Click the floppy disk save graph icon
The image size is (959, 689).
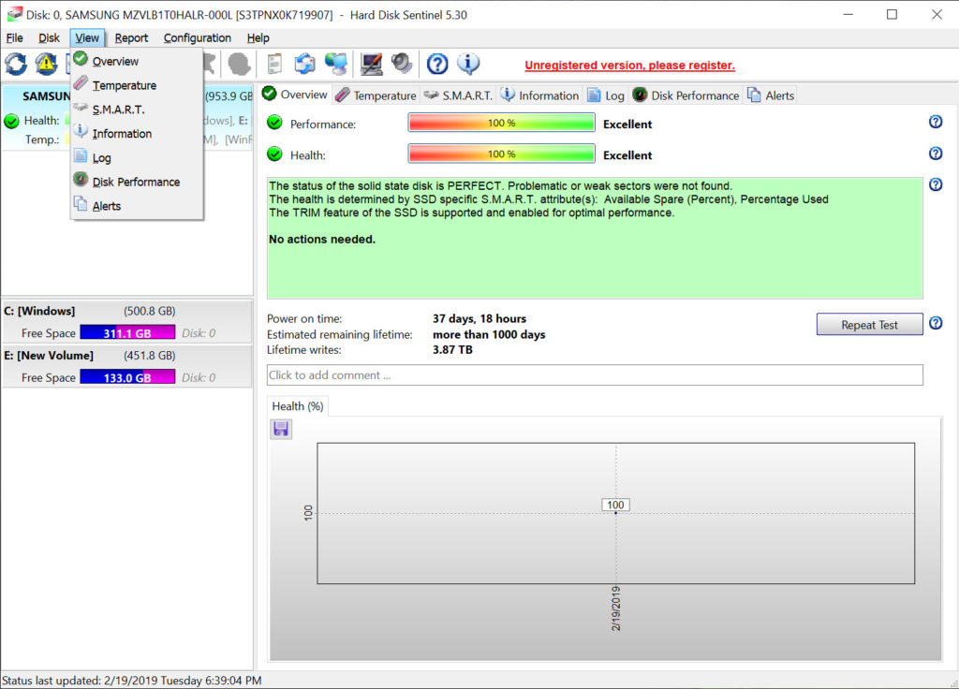coord(281,429)
